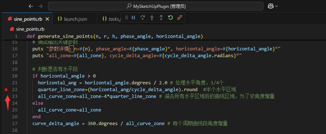The width and height of the screenshot is (326, 134).
Task: Go forward with the right arrow
Action: click(x=40, y=6)
